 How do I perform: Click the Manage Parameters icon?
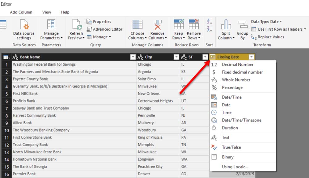51,25
